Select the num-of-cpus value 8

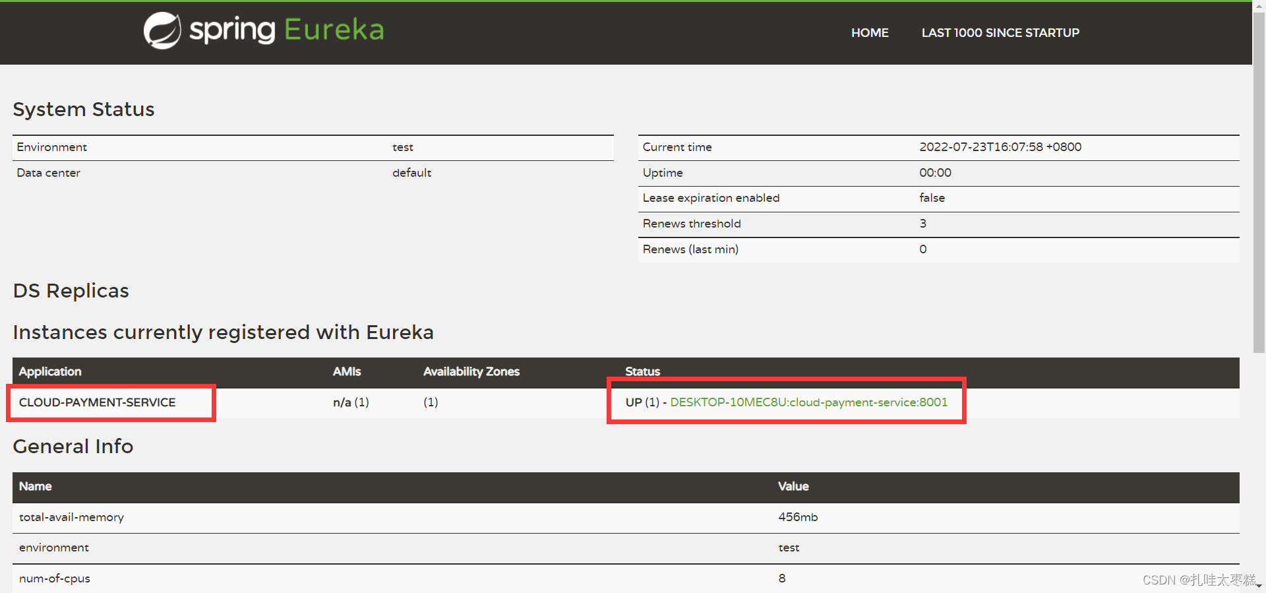(x=782, y=578)
